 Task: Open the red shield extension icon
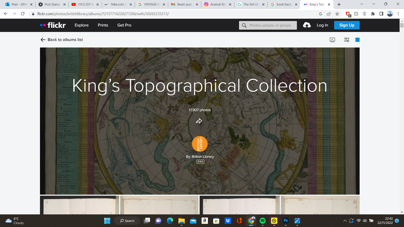click(348, 14)
